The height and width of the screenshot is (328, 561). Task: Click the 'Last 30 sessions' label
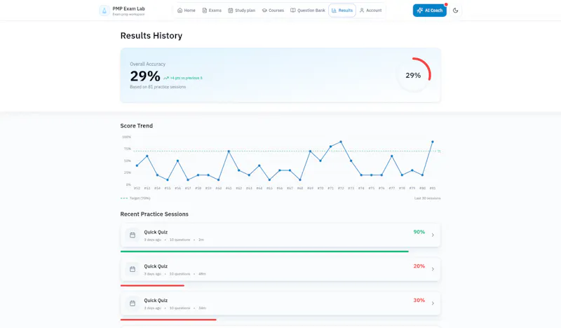point(427,198)
